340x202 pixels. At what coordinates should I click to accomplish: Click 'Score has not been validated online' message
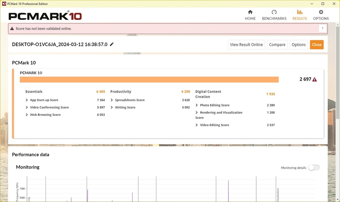point(44,28)
